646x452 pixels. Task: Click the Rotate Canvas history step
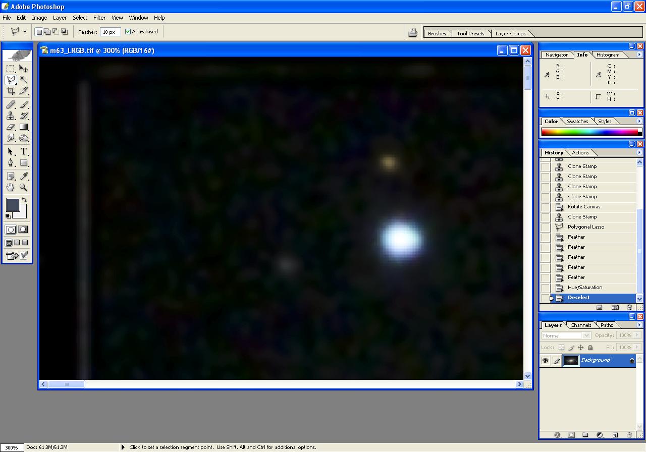coord(583,207)
